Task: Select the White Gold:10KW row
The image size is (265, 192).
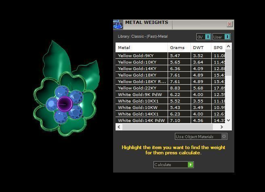Action: [170, 107]
